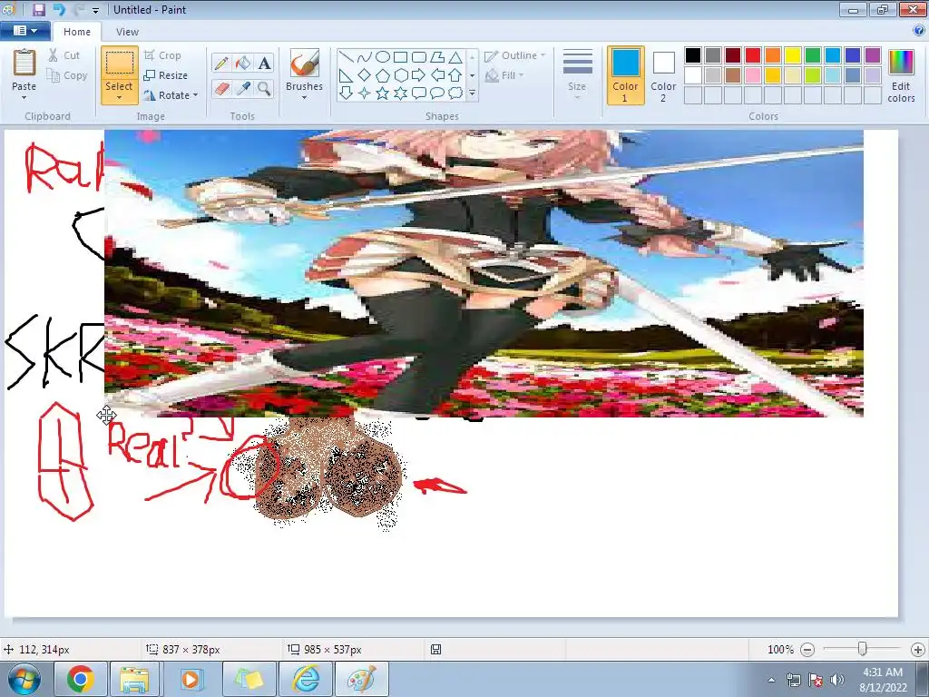Open Edit colors dialog
Viewport: 929px width, 697px height.
click(901, 76)
